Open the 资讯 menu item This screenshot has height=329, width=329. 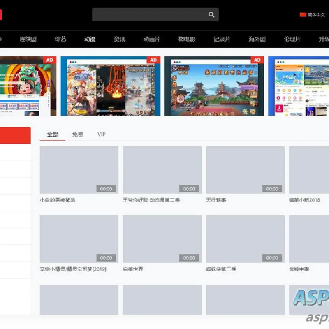(x=119, y=39)
